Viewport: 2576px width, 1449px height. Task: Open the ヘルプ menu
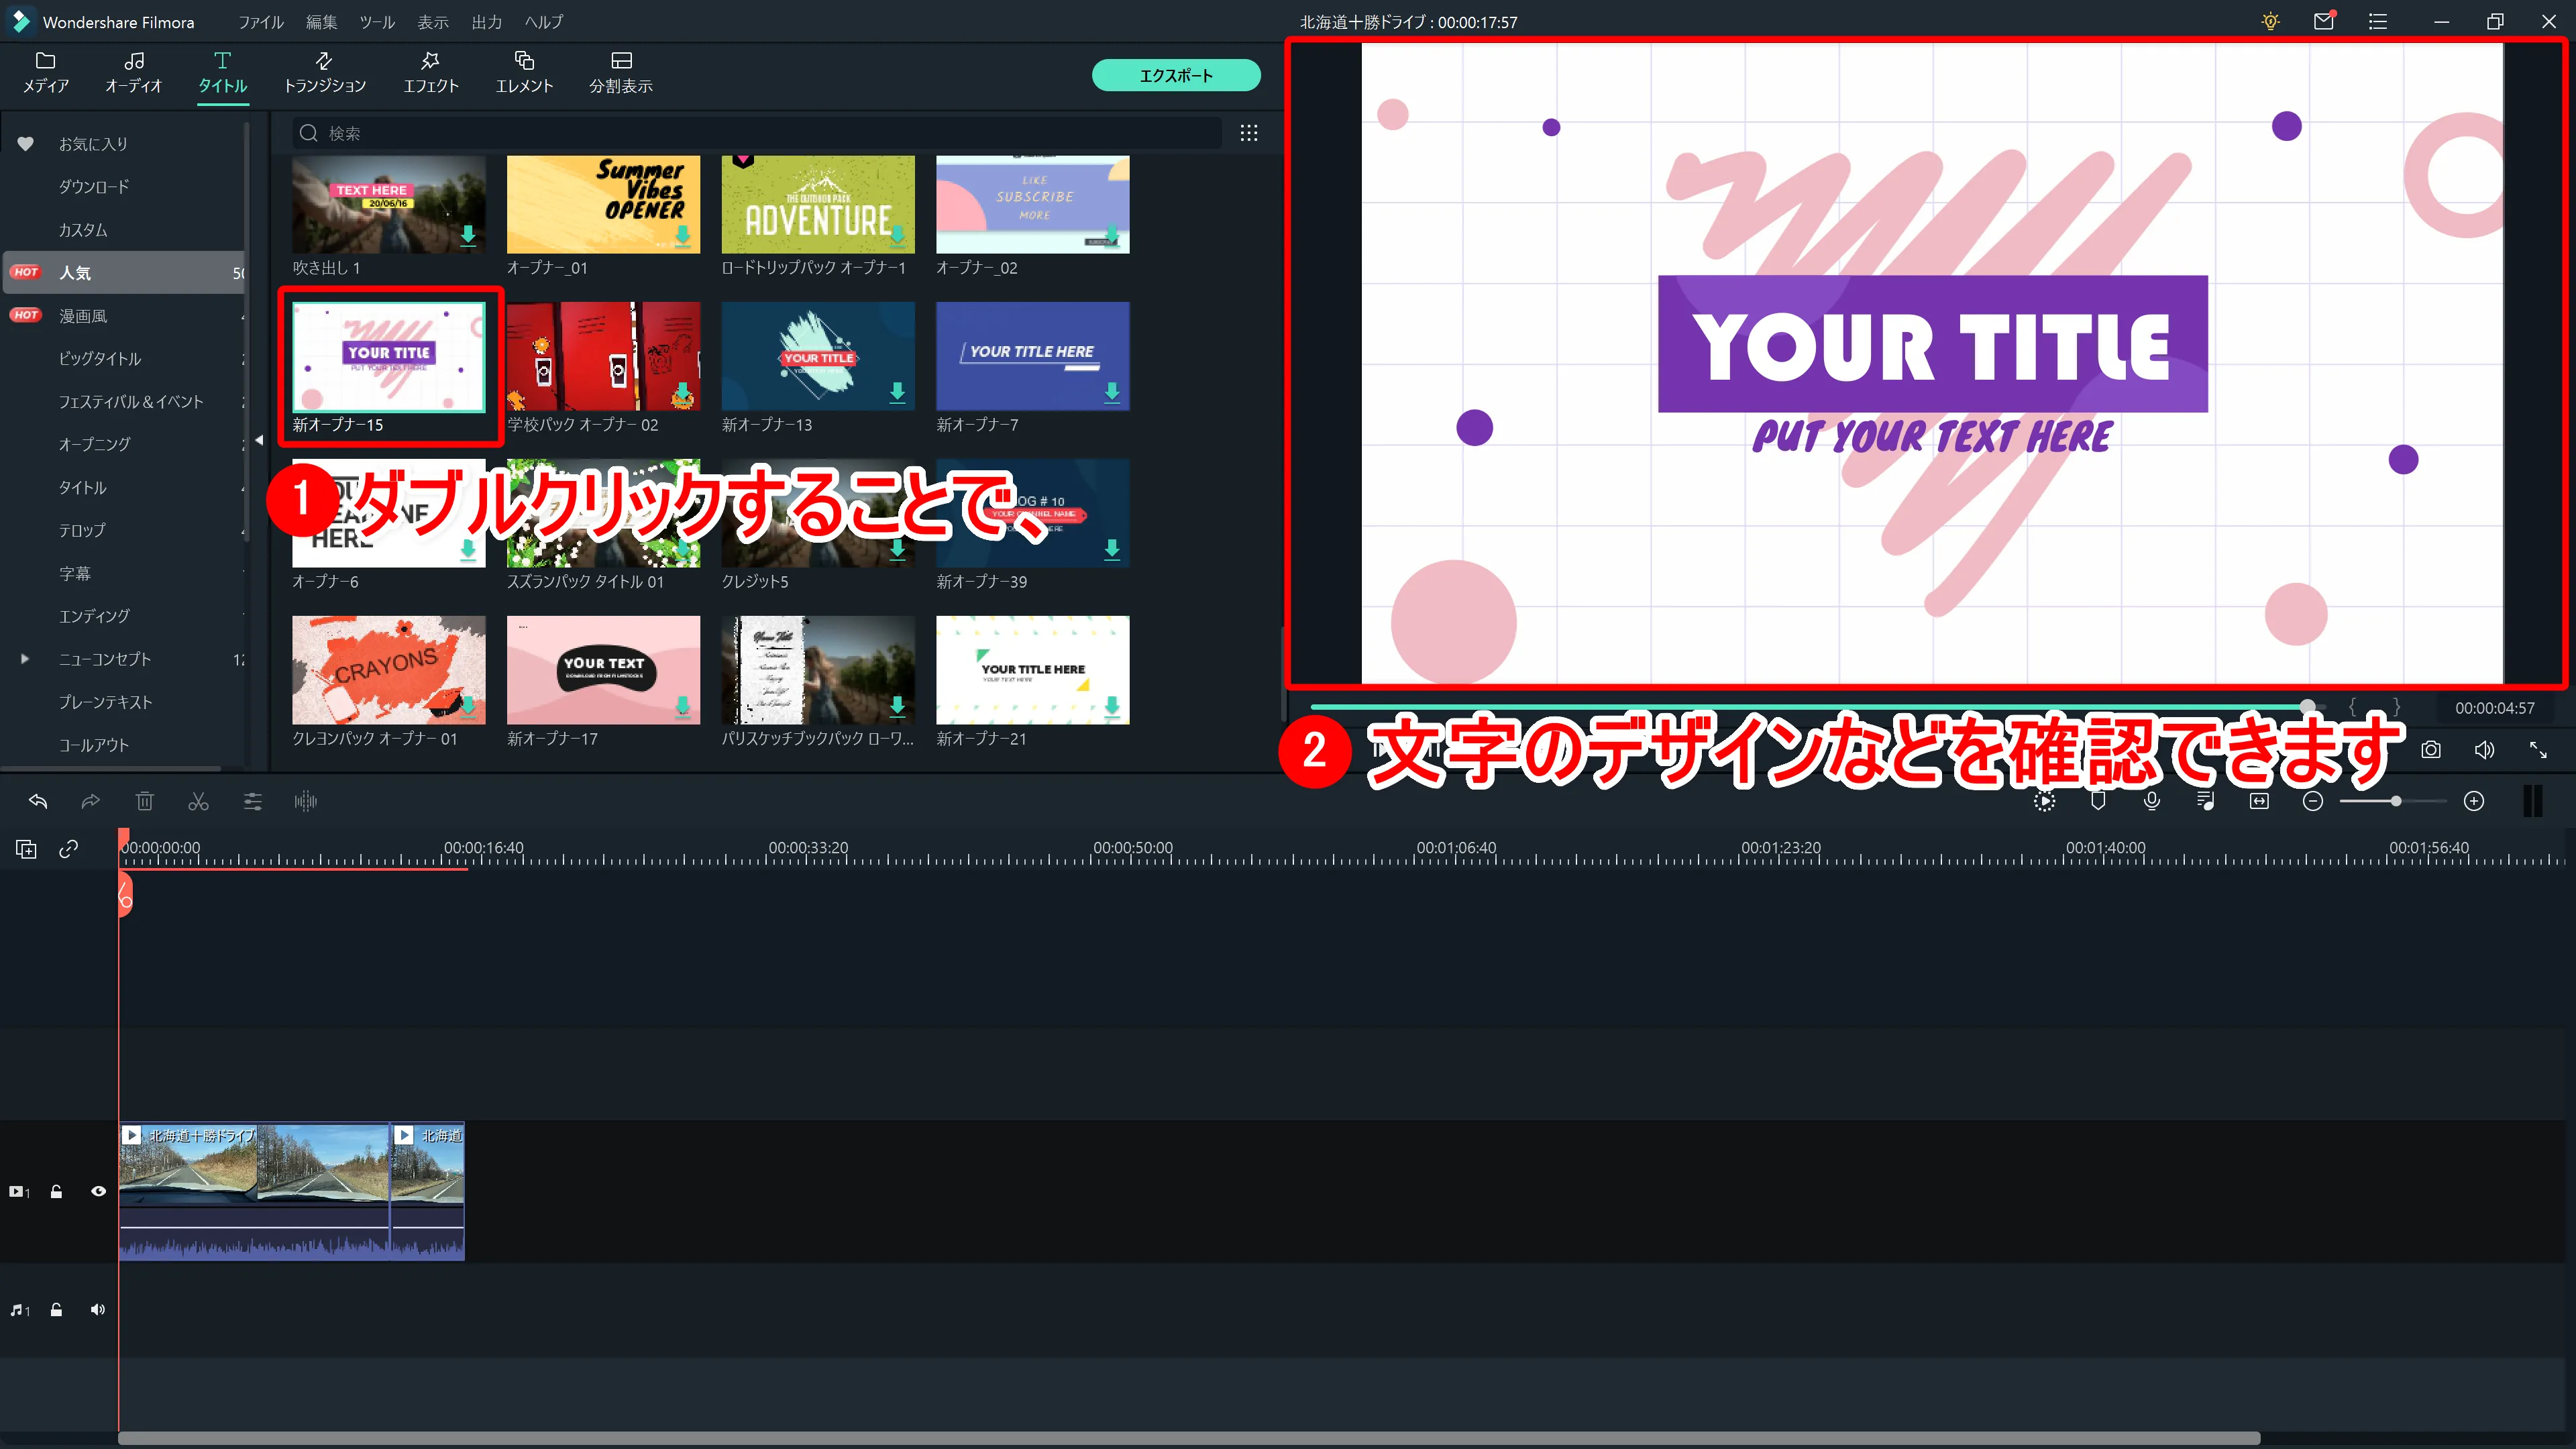[x=544, y=22]
